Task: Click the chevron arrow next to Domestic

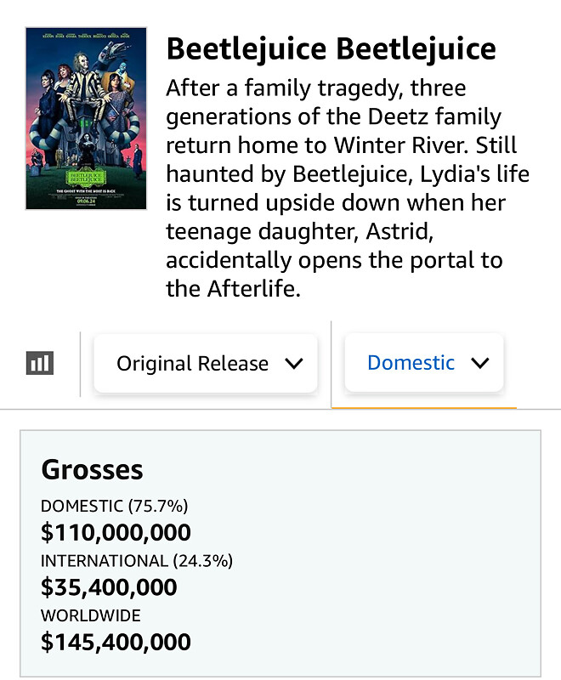Action: point(480,363)
